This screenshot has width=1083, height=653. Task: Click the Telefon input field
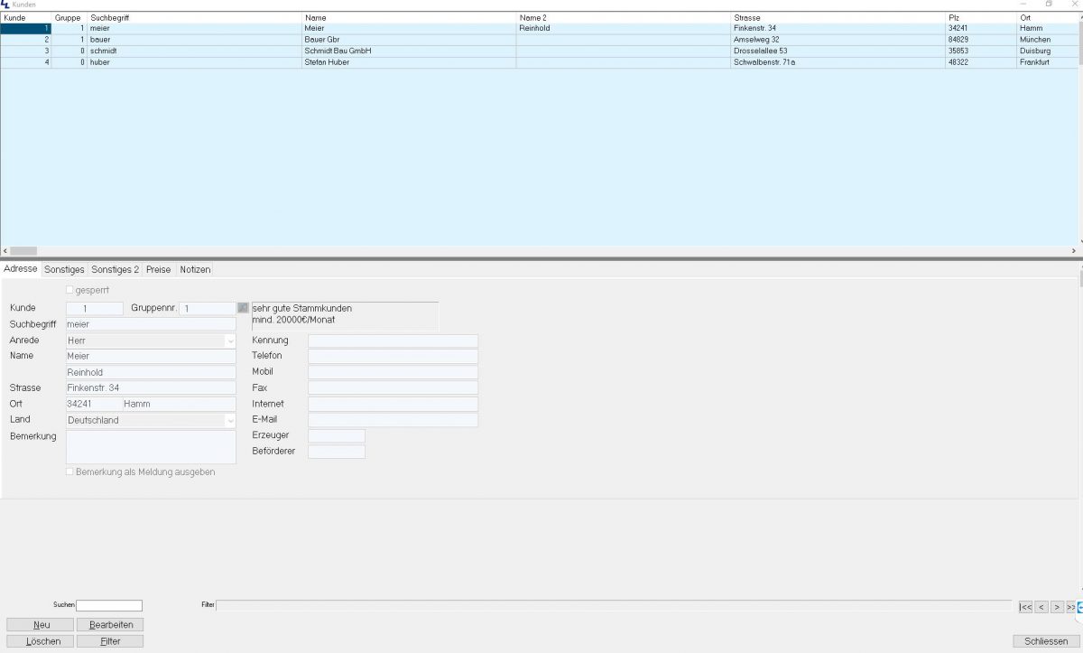pyautogui.click(x=393, y=357)
